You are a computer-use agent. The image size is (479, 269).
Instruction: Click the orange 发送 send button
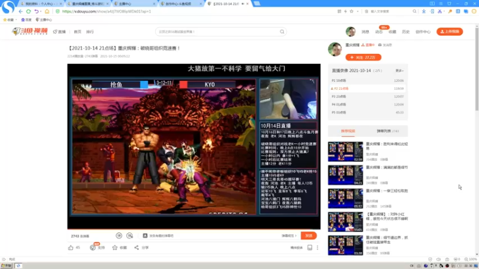308,236
